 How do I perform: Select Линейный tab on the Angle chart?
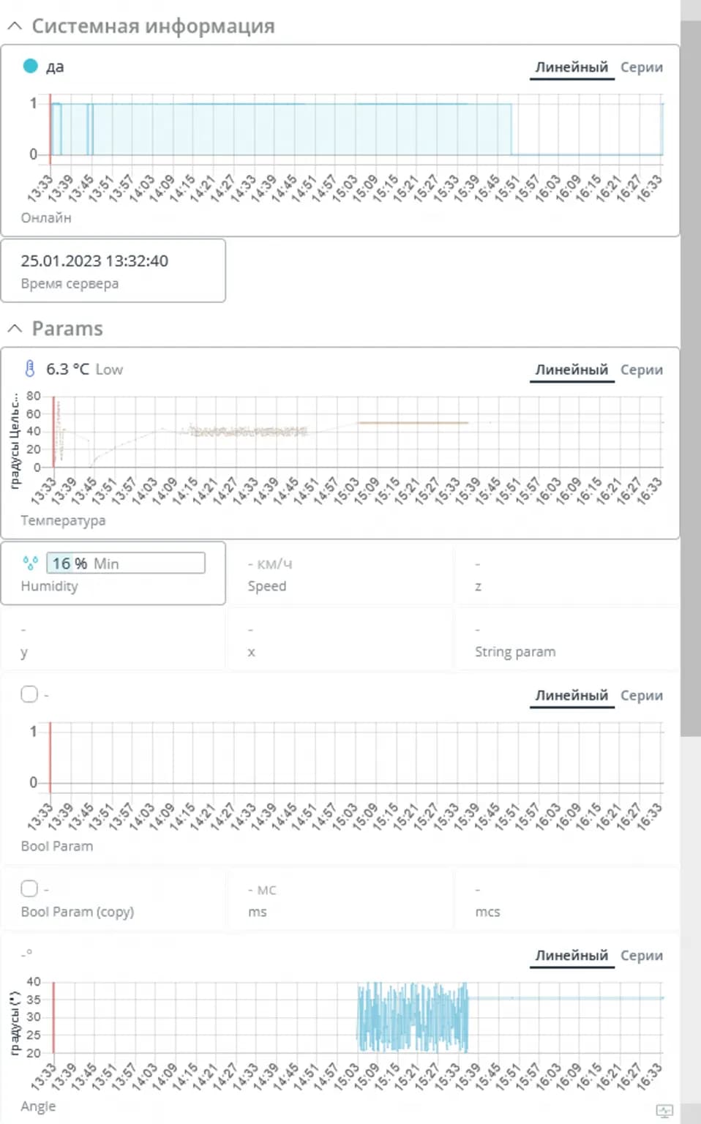(x=571, y=956)
